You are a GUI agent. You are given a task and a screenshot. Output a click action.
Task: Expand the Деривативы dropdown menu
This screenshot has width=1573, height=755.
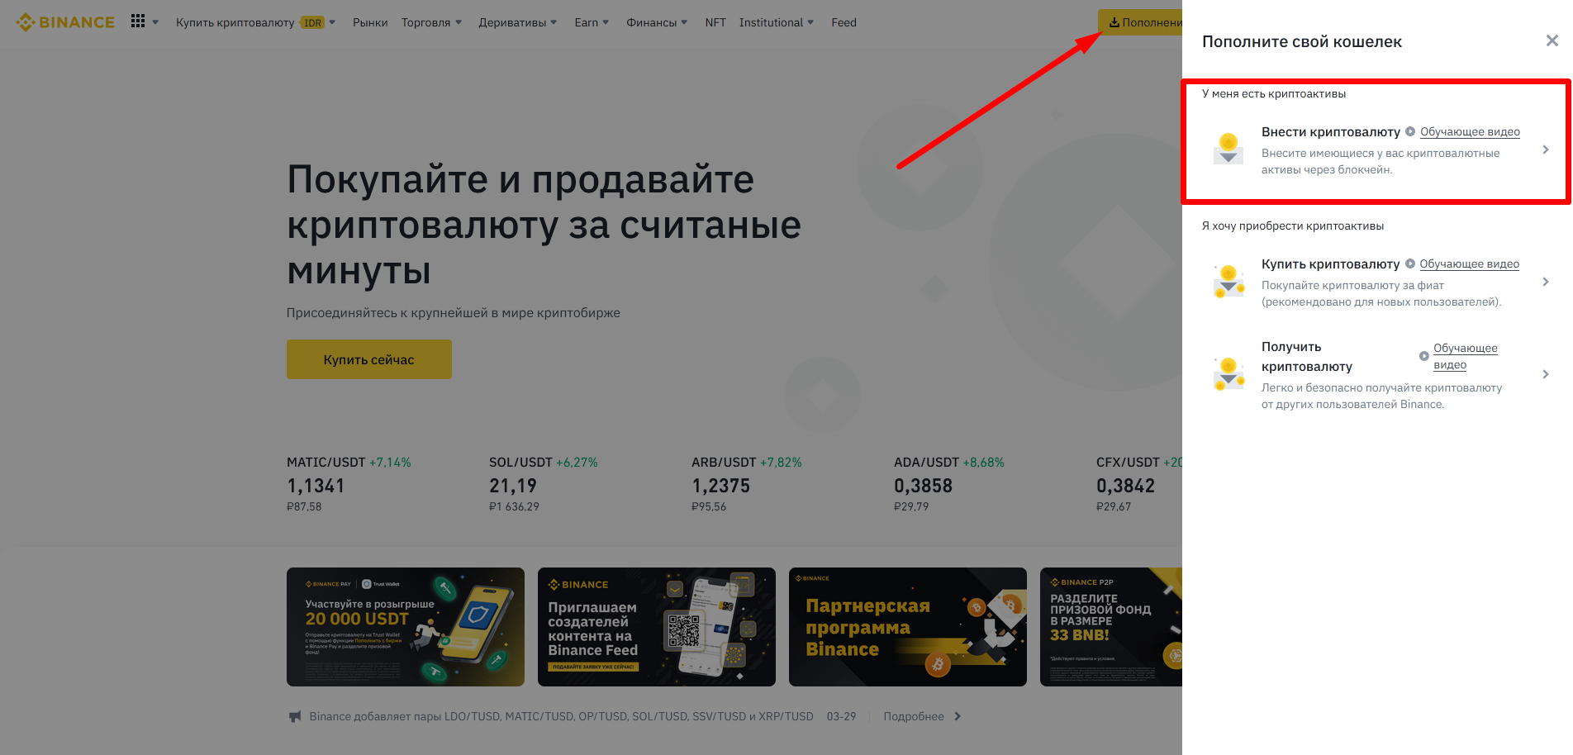pos(517,22)
